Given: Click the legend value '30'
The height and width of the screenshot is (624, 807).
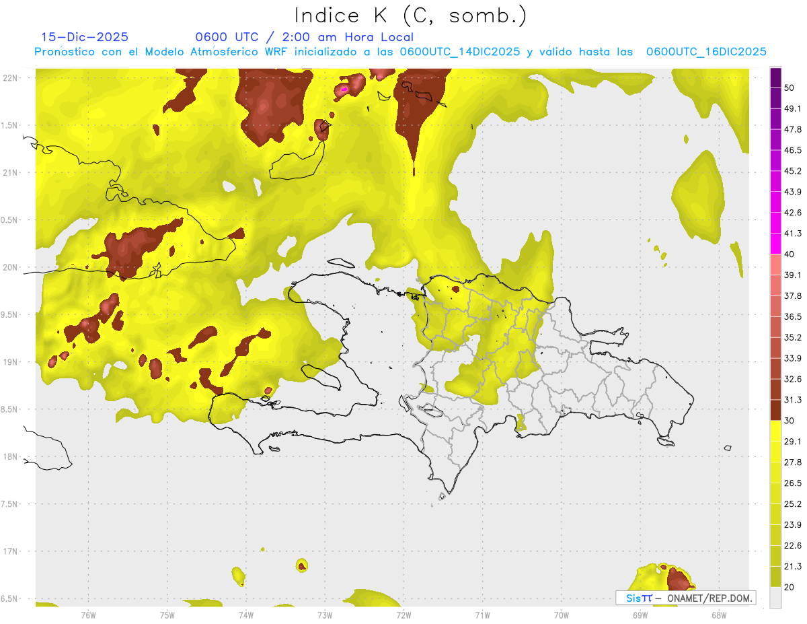Looking at the screenshot, I should 790,421.
